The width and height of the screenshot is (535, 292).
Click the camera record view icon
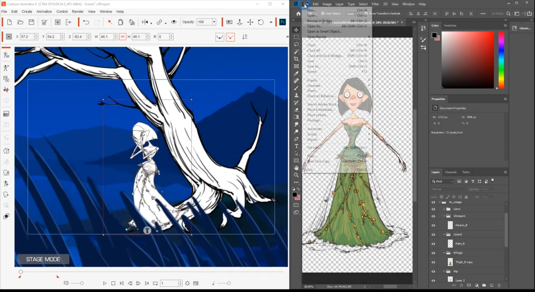point(229,22)
